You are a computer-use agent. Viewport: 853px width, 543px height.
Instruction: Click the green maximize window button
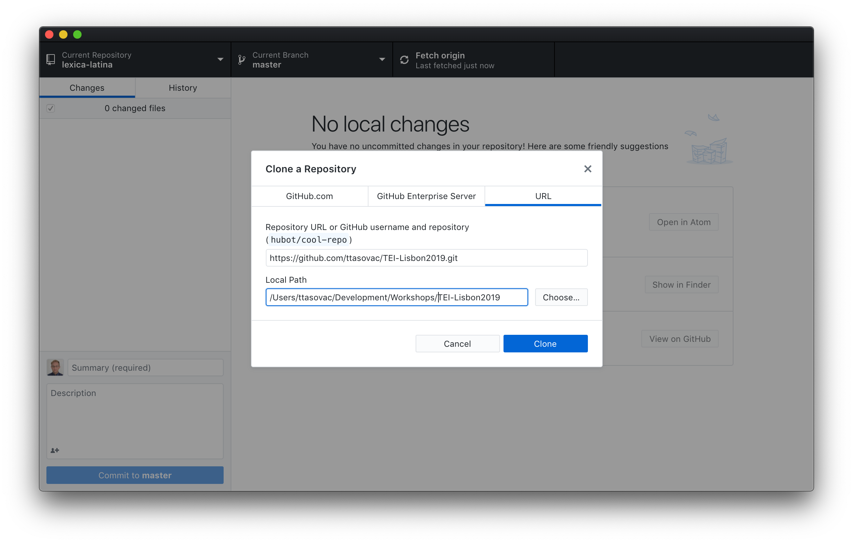77,34
